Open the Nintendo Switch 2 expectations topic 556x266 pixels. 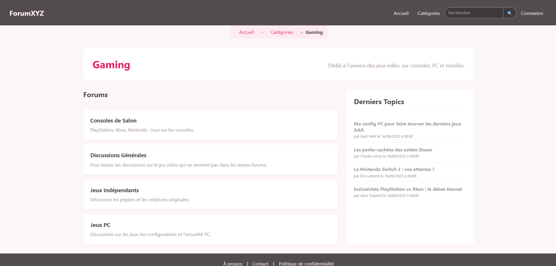(x=394, y=169)
